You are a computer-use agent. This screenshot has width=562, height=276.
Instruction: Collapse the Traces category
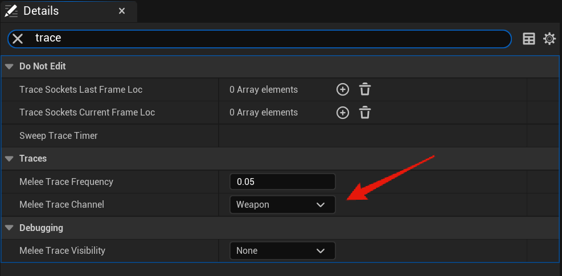coord(9,159)
